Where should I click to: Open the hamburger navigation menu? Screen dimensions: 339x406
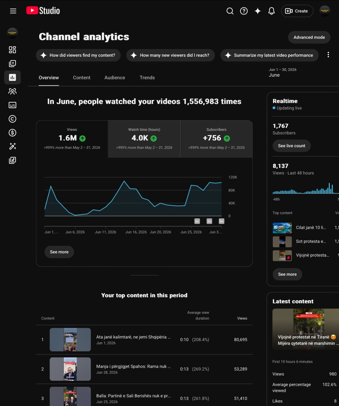13,11
